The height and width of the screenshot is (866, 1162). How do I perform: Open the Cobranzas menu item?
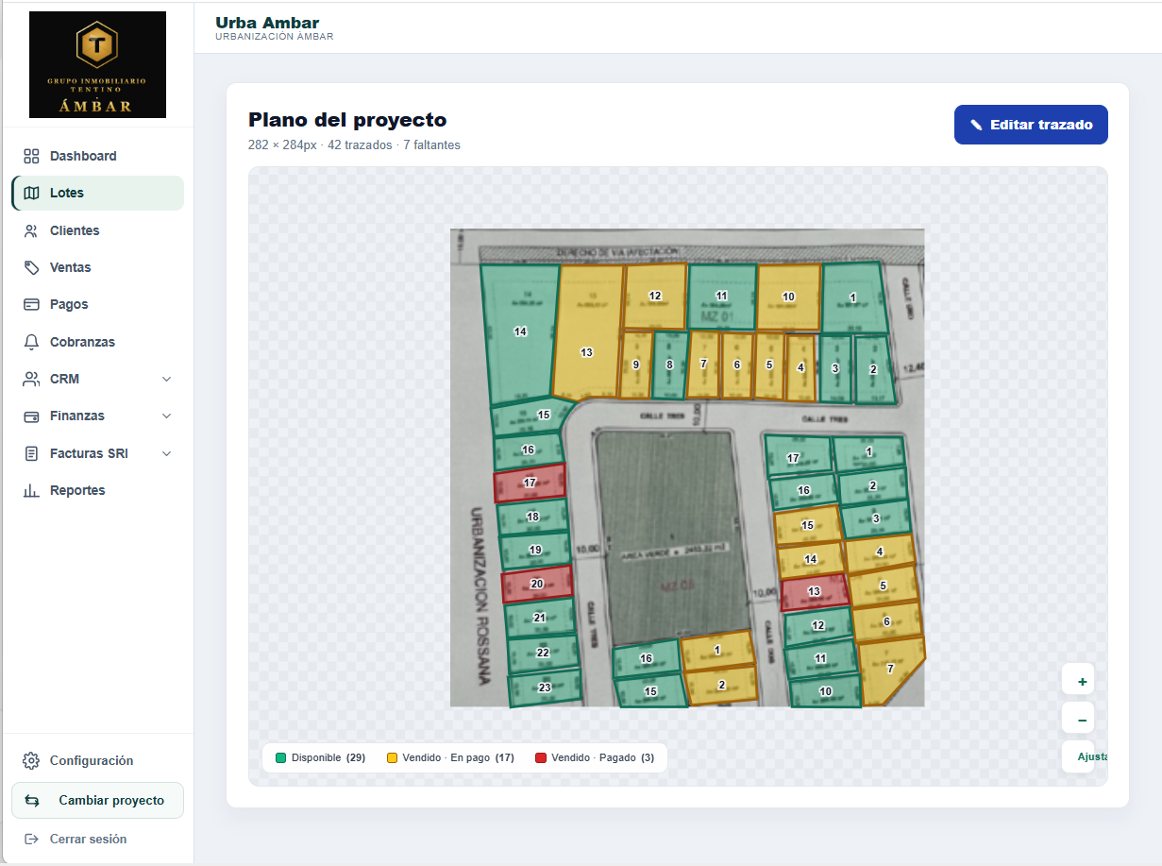pos(97,342)
